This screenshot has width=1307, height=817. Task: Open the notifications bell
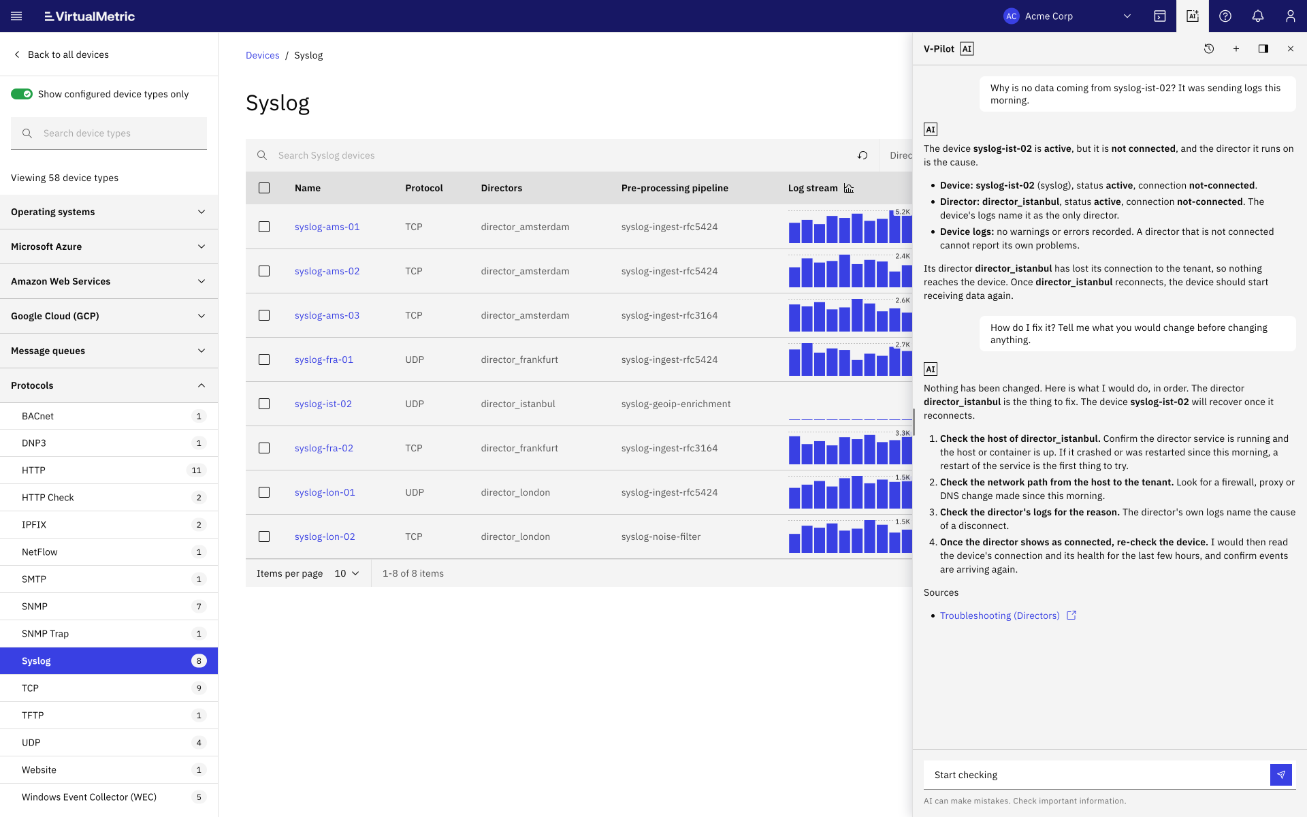pyautogui.click(x=1258, y=16)
